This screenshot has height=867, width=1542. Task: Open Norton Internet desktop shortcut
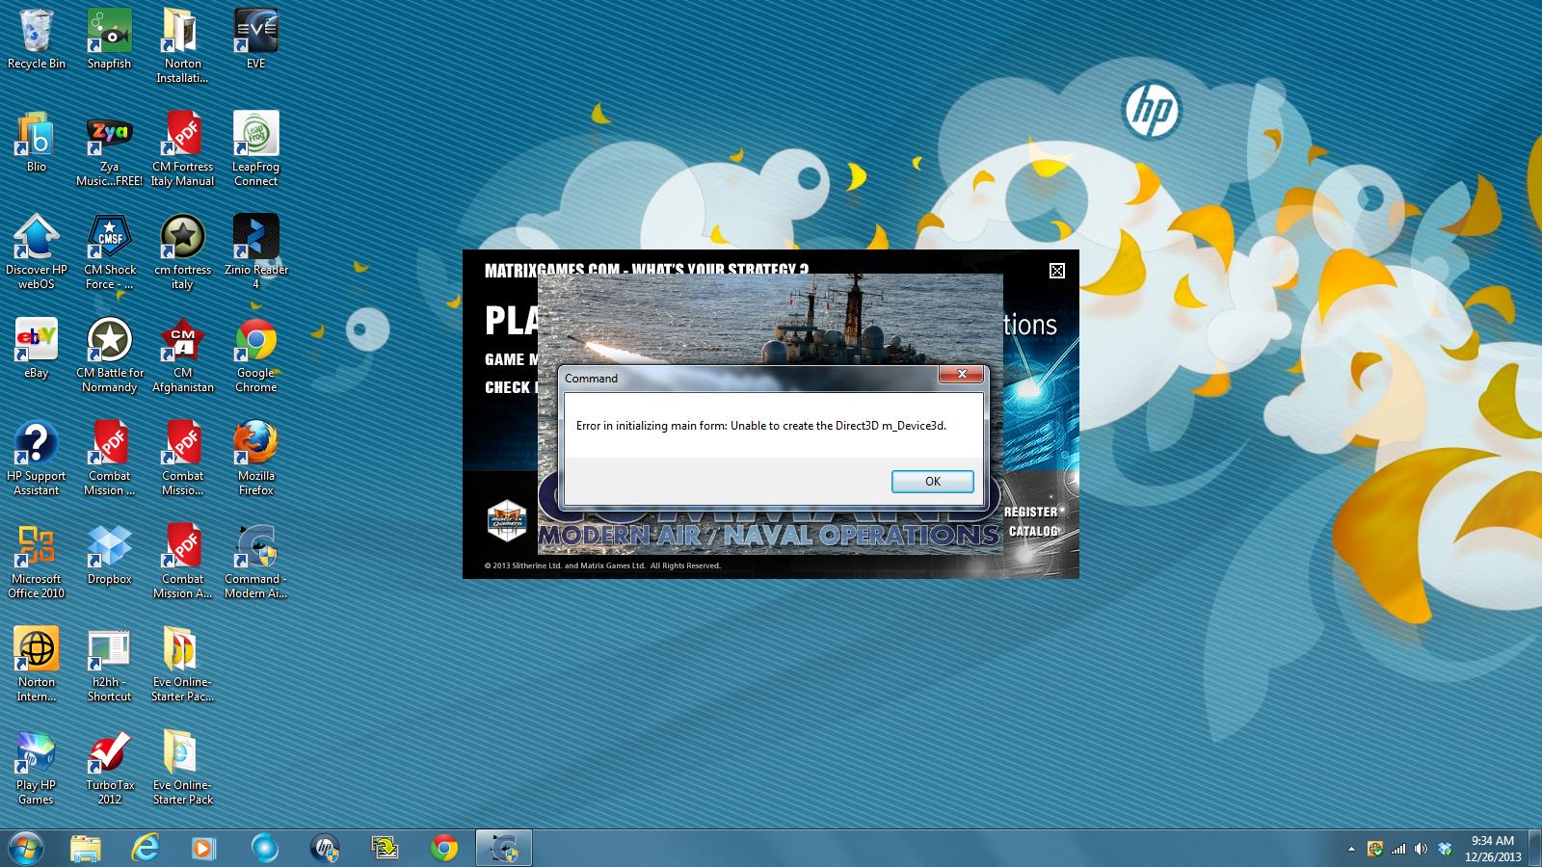tap(37, 665)
